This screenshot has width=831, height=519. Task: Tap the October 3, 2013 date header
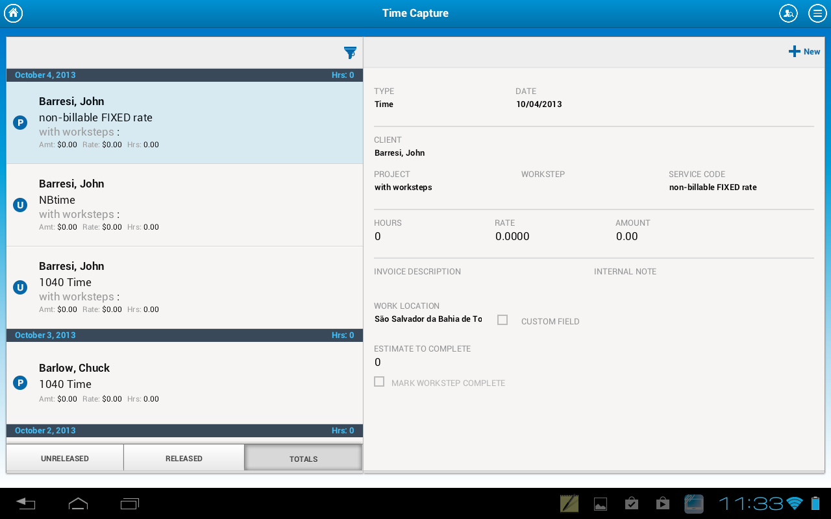tap(184, 335)
